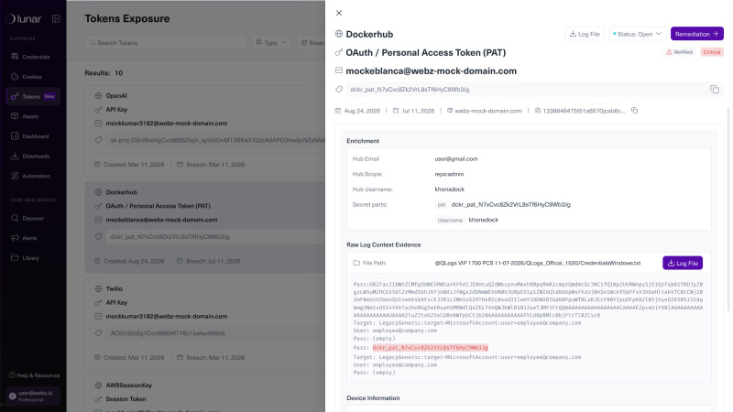Click the Discover search icon

tap(15, 218)
